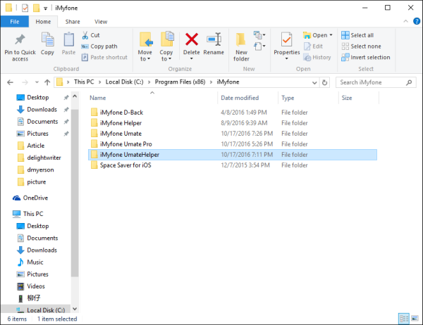This screenshot has height=325, width=423.
Task: Refresh the current folder
Action: coord(325,82)
